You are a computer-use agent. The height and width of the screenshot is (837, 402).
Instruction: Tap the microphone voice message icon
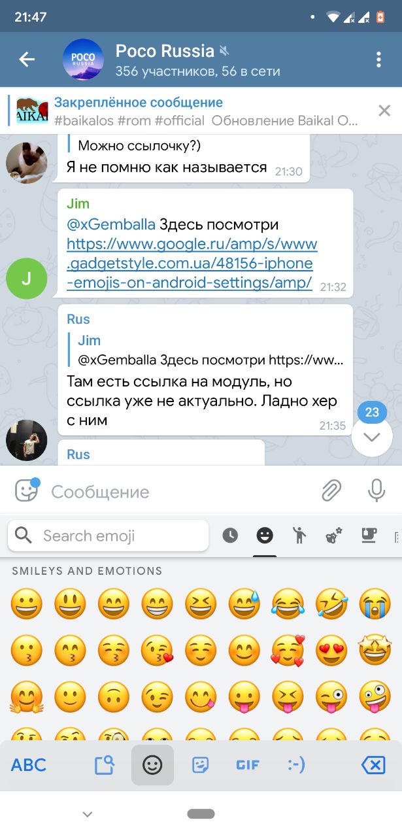click(377, 490)
